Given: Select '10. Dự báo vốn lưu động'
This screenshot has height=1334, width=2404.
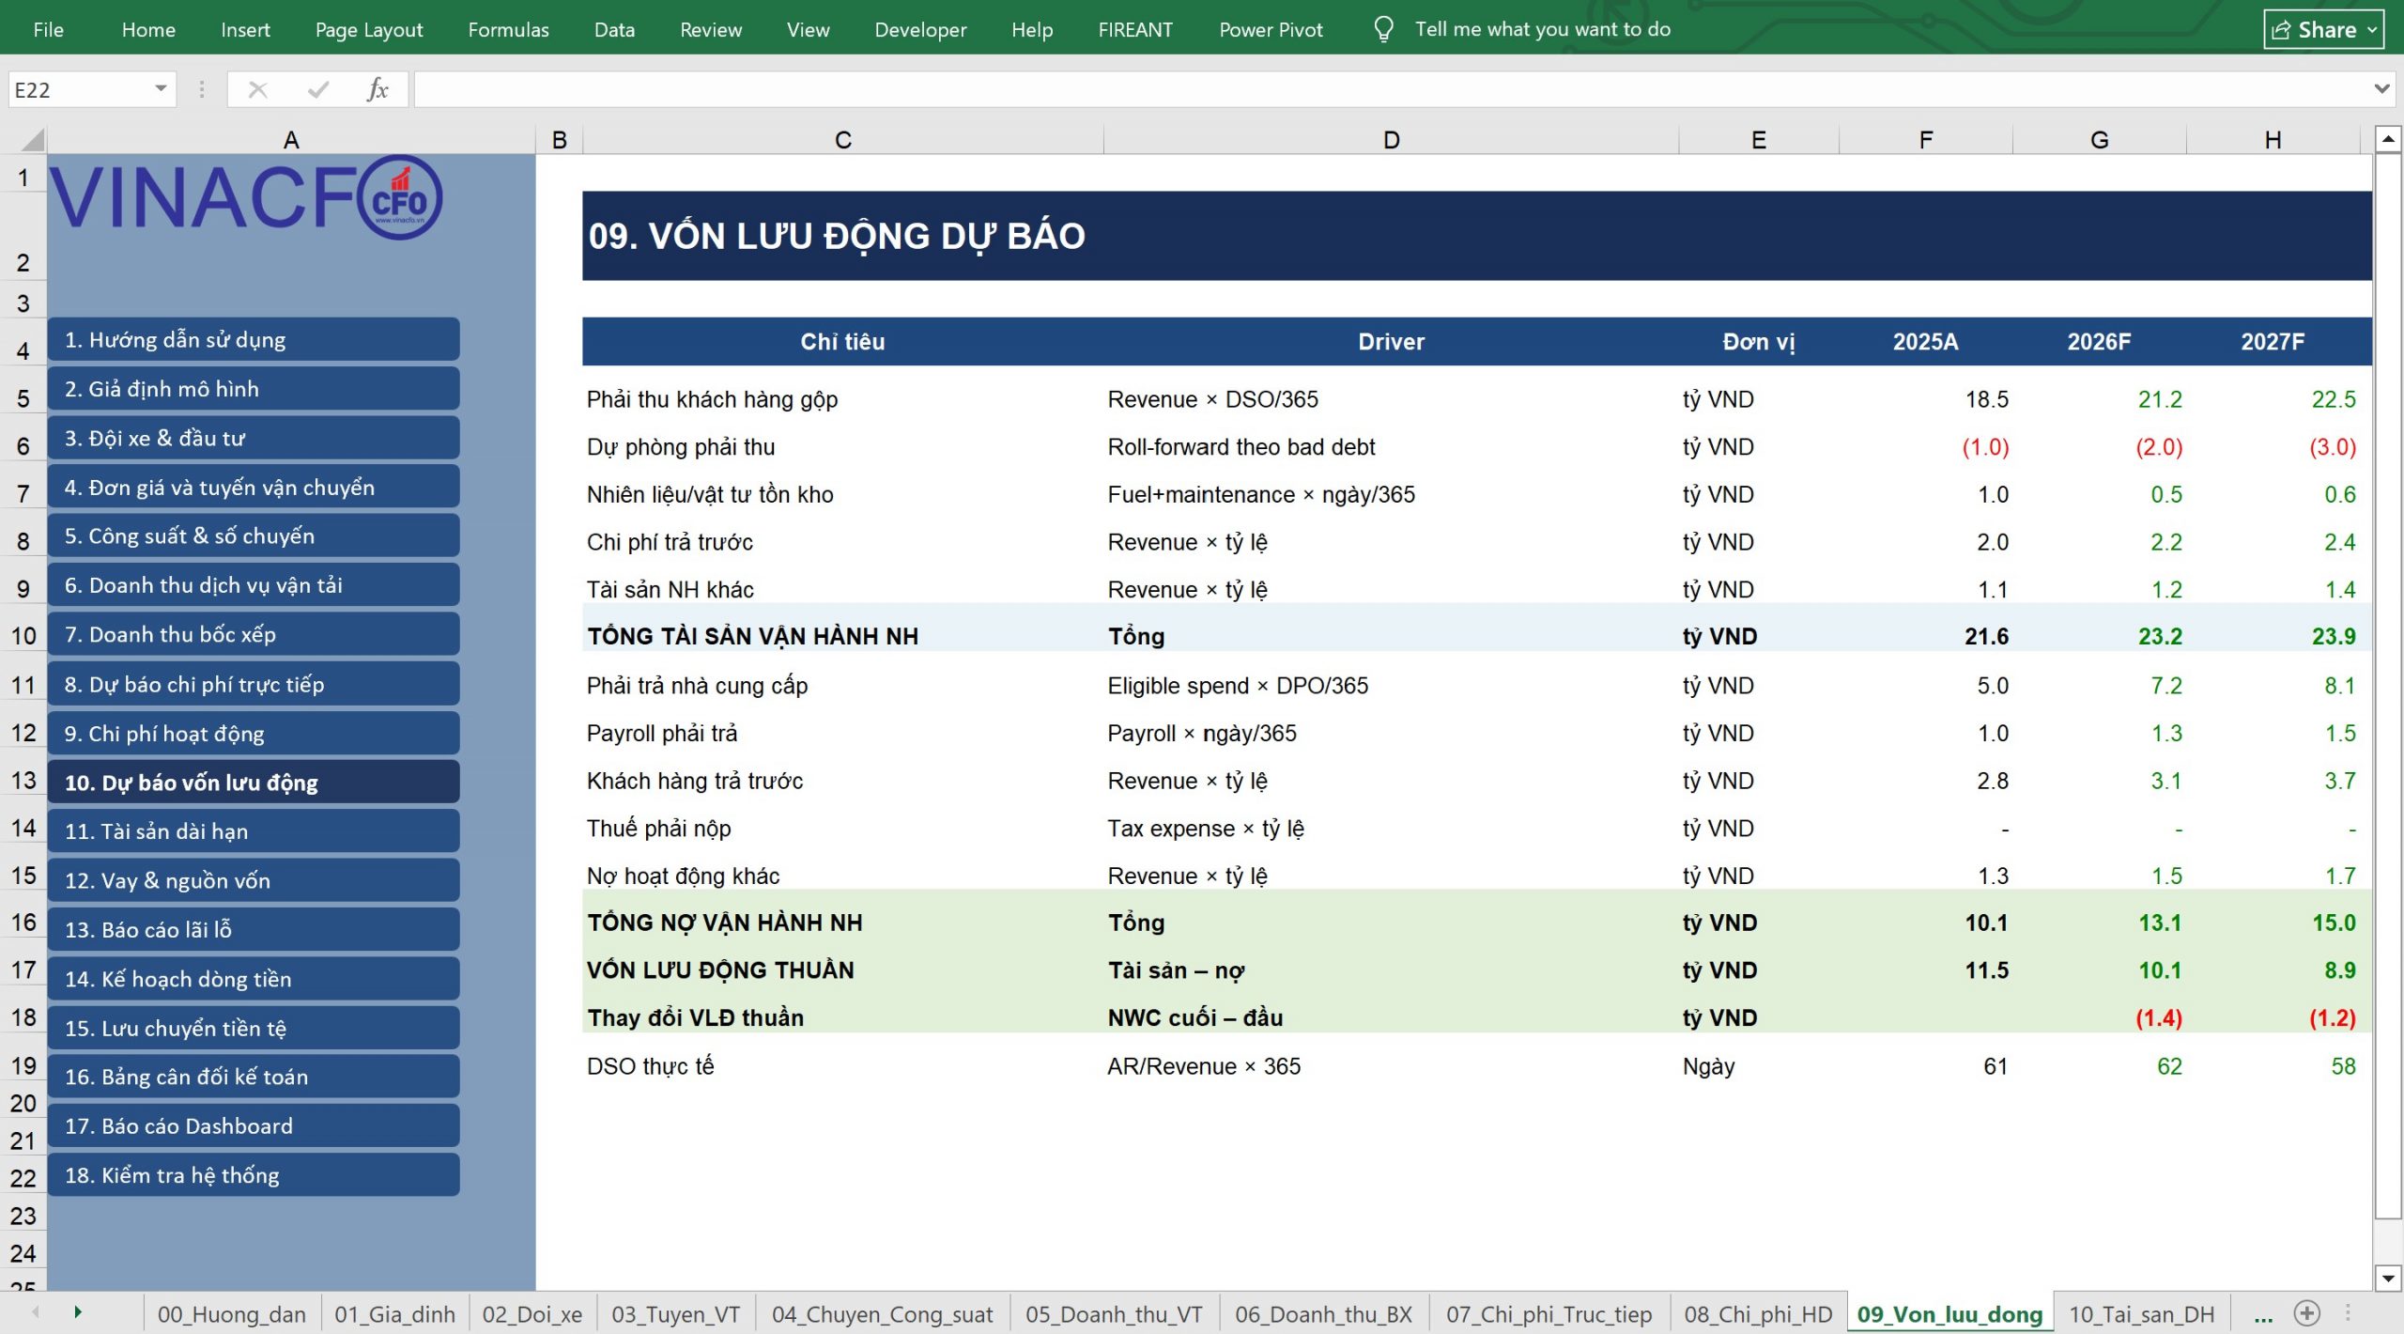Looking at the screenshot, I should click(x=254, y=782).
